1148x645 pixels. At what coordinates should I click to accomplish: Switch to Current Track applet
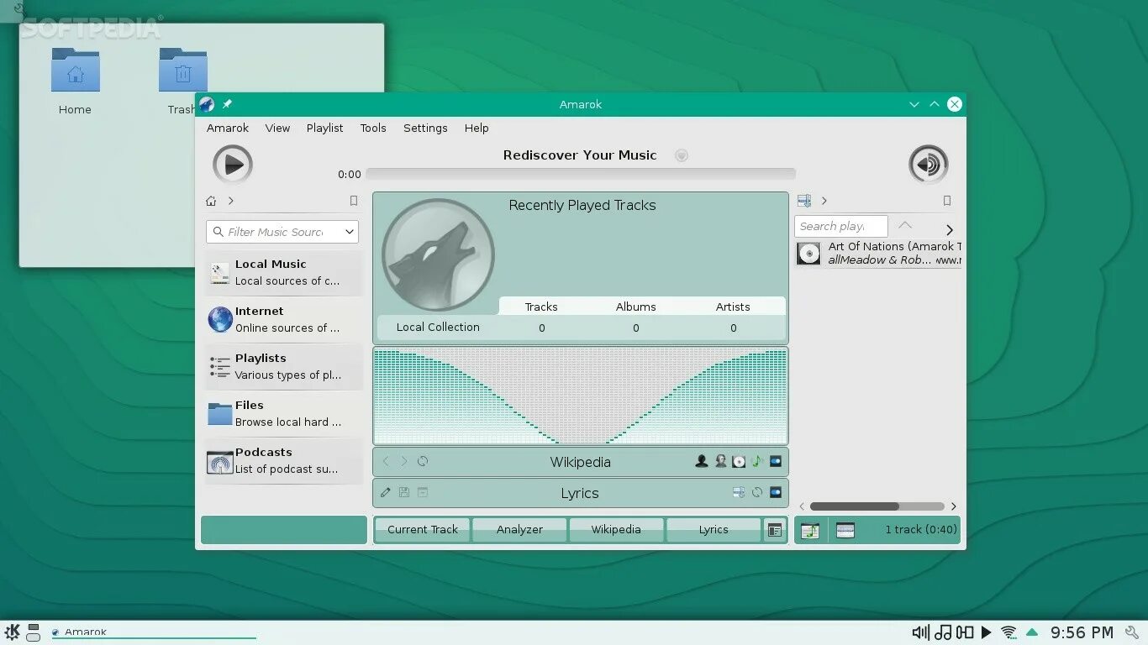423,530
